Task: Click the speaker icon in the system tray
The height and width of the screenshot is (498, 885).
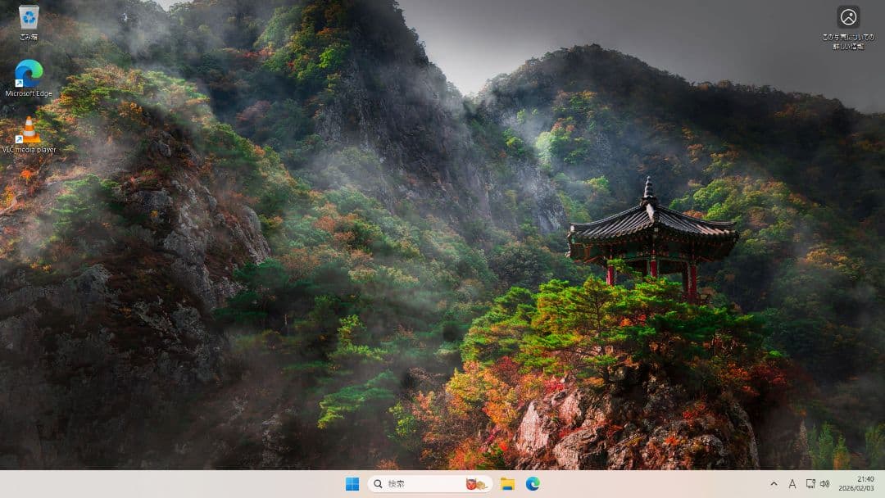Action: [x=825, y=484]
